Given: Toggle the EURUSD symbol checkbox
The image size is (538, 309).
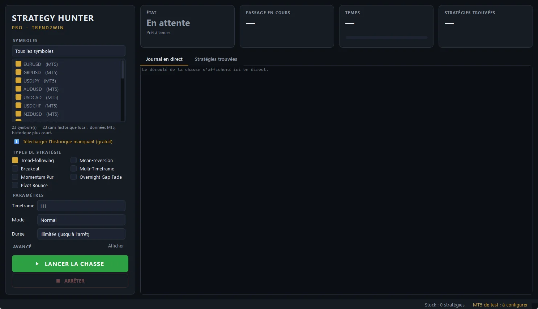Looking at the screenshot, I should click(x=18, y=64).
